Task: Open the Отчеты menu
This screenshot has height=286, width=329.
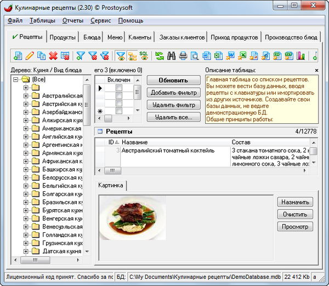Action: point(73,20)
